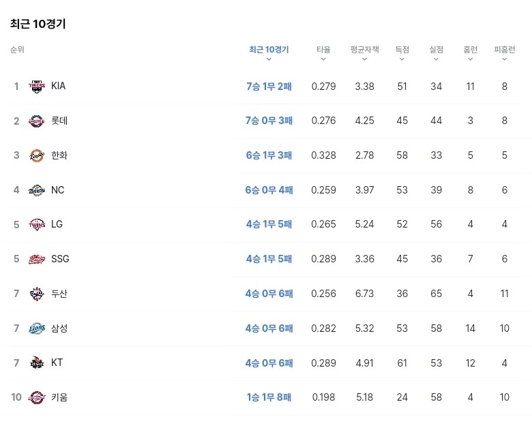The height and width of the screenshot is (430, 532).
Task: Click the 롯데 Giants team logo
Action: tap(36, 121)
